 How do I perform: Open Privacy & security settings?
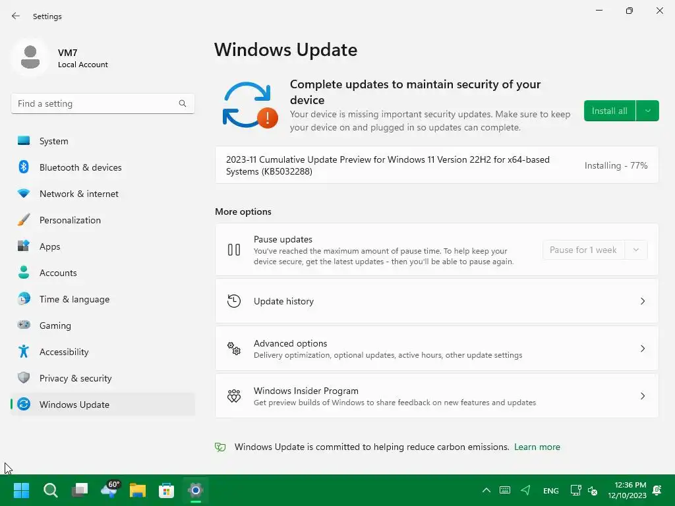coord(103,378)
